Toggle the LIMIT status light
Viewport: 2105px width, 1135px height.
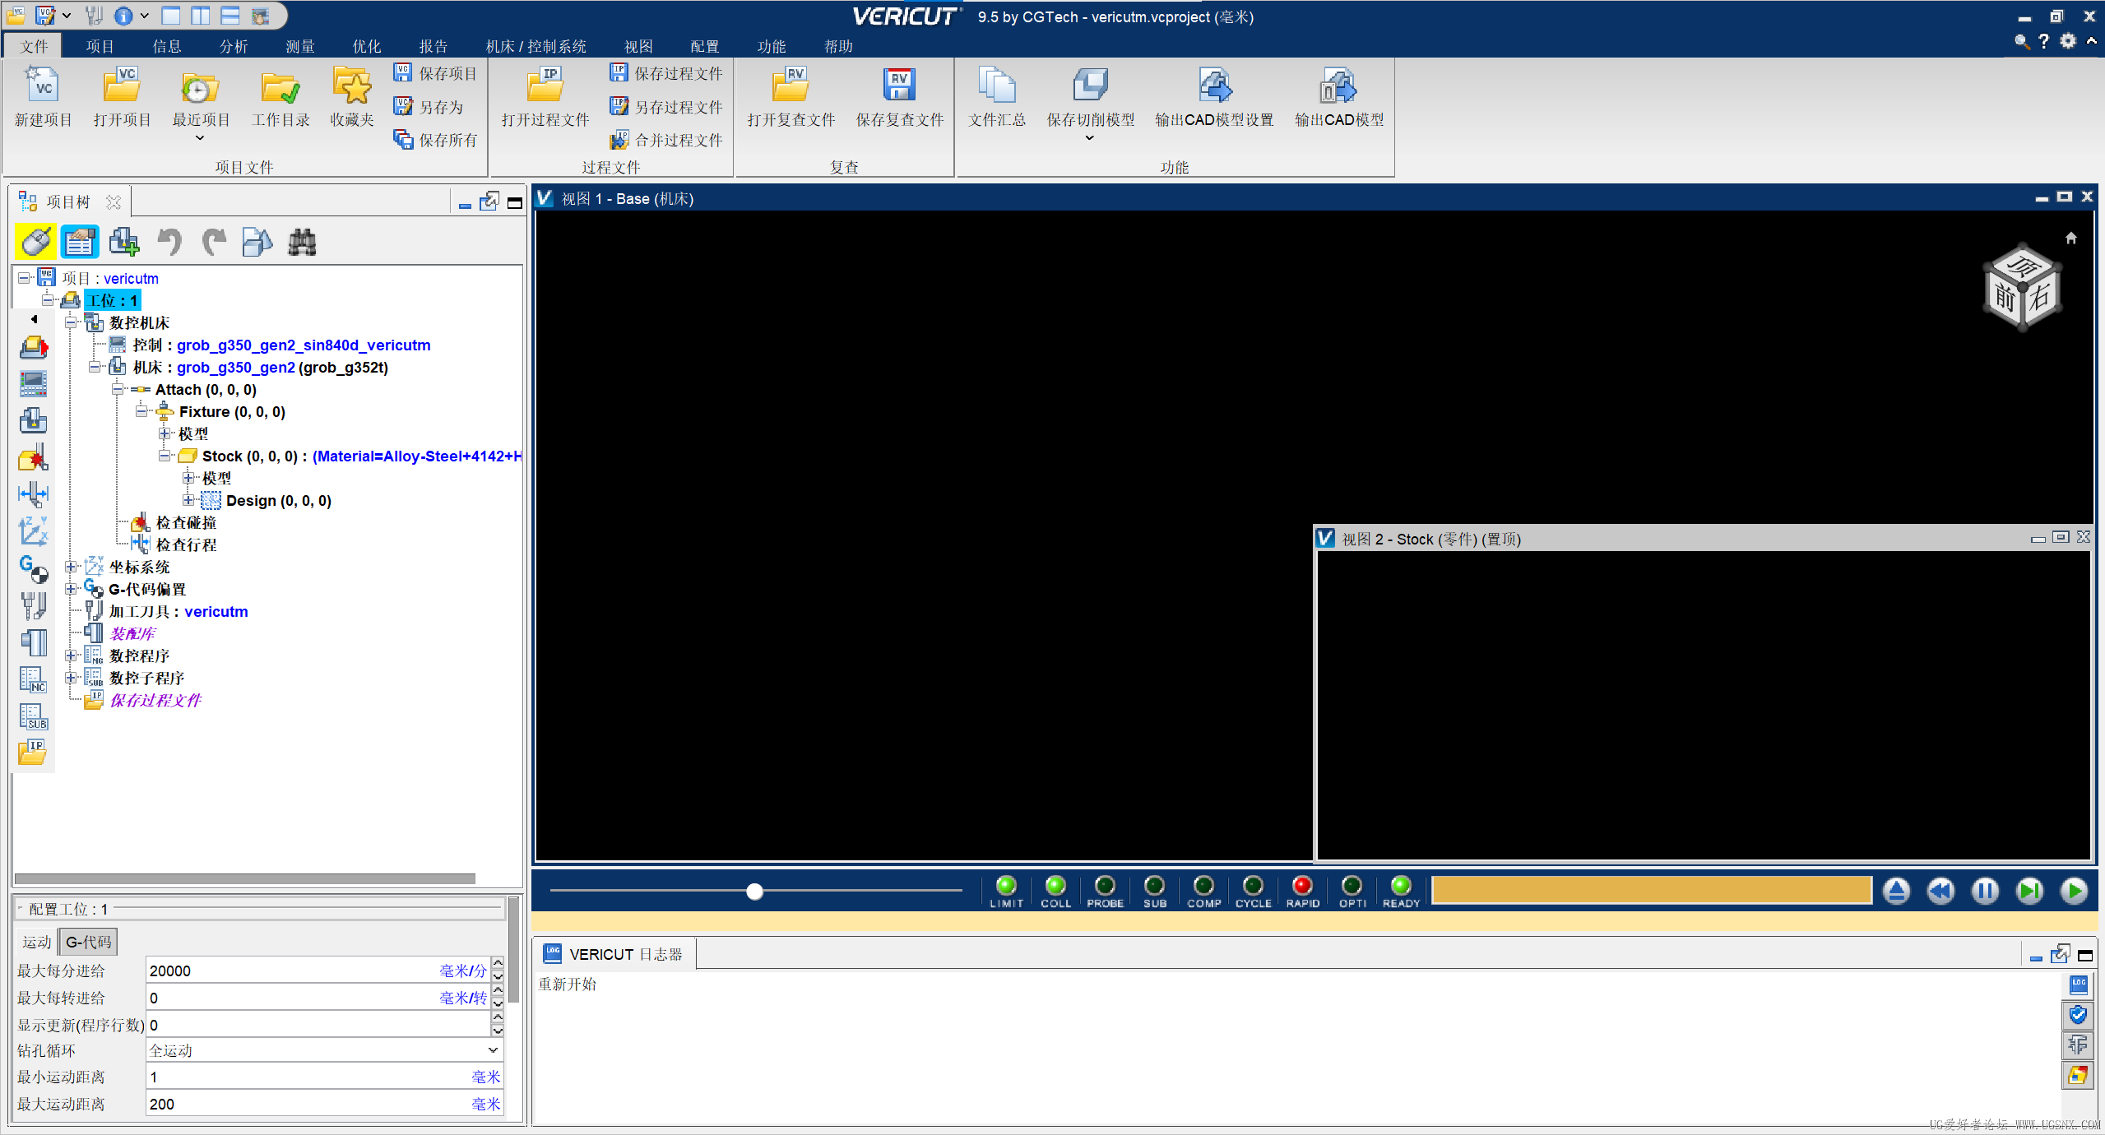tap(1006, 885)
